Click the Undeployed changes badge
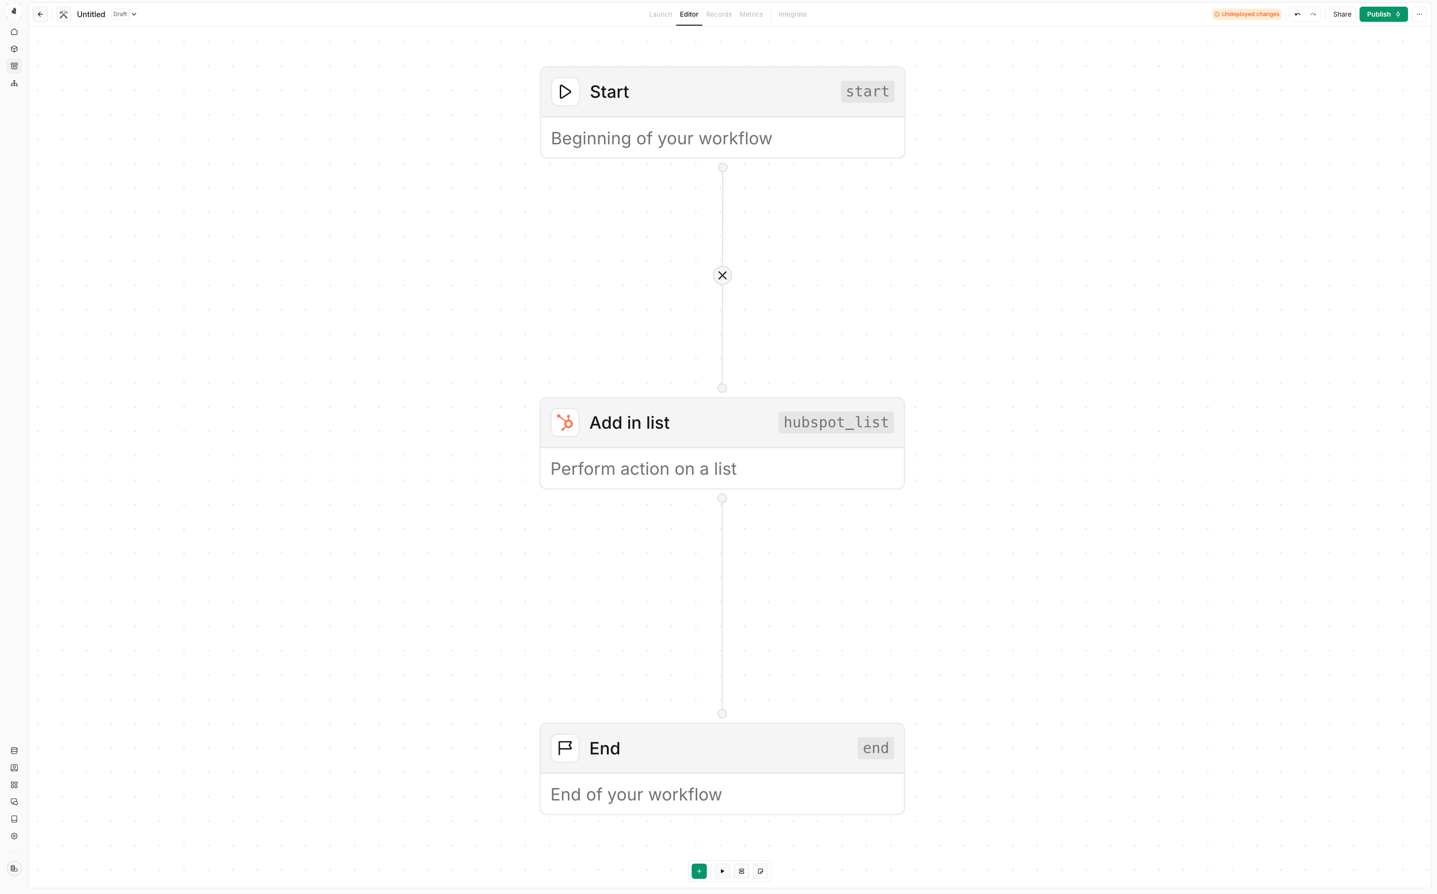The image size is (1437, 894). coord(1246,14)
